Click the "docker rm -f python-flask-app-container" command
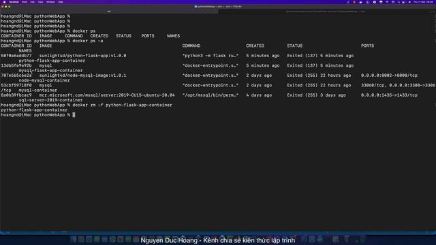The height and width of the screenshot is (245, 436). click(122, 105)
